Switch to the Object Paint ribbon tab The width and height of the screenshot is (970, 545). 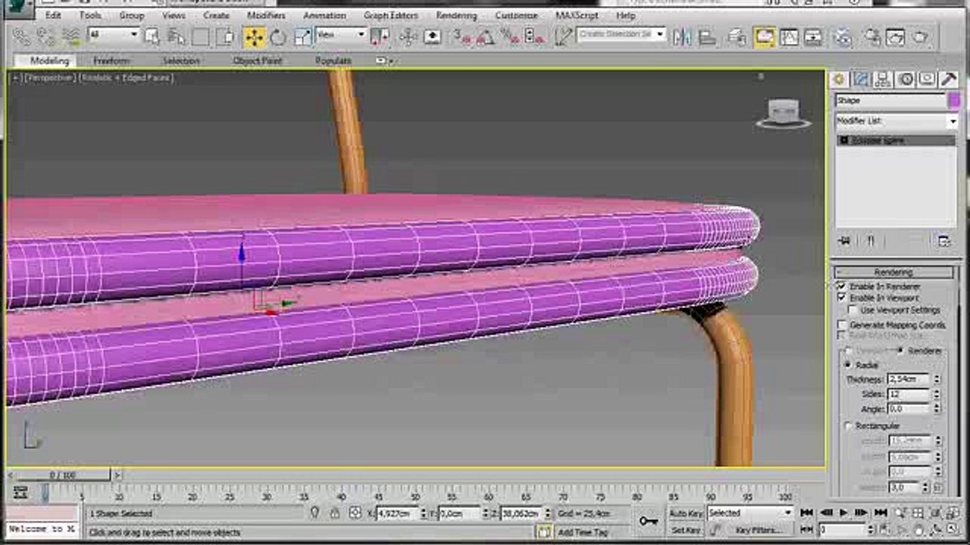coord(258,61)
